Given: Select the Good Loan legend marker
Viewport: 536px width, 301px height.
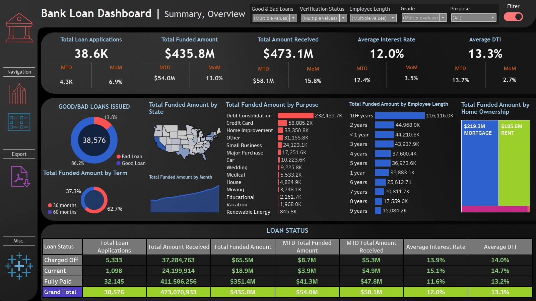Looking at the screenshot, I should 119,163.
